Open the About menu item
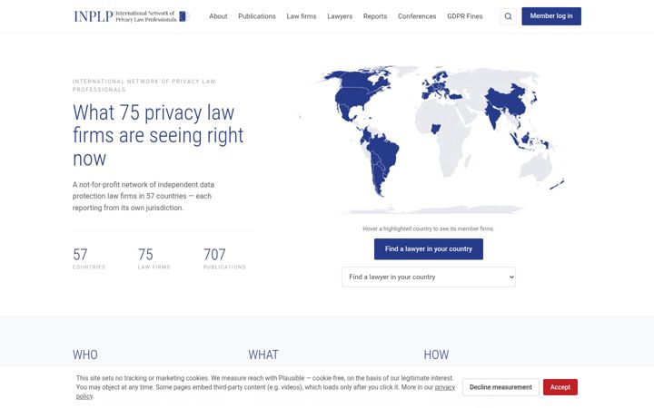Screen dimensions: 654x408 pyautogui.click(x=218, y=16)
